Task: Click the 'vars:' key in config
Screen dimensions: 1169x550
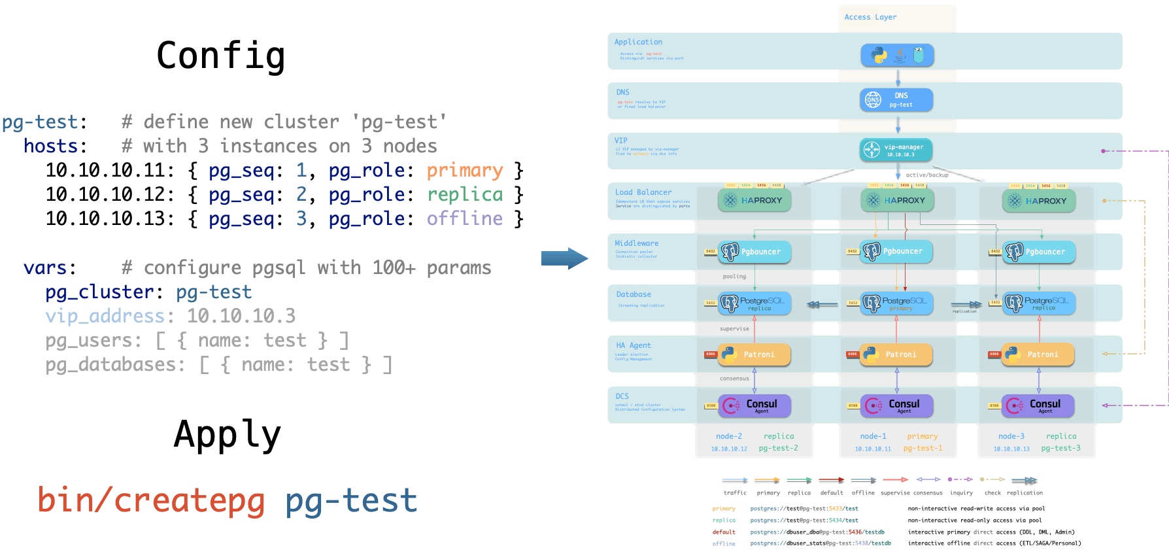Action: click(x=50, y=268)
